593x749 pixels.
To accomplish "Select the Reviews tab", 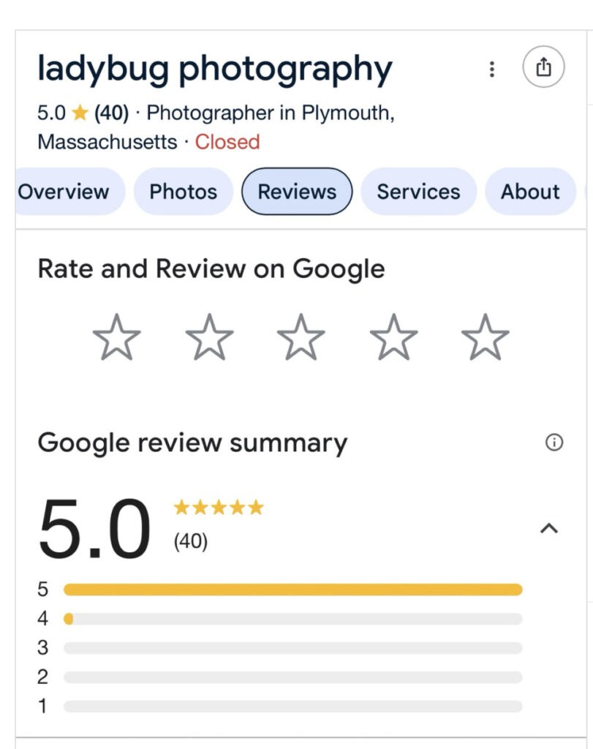I will [297, 192].
